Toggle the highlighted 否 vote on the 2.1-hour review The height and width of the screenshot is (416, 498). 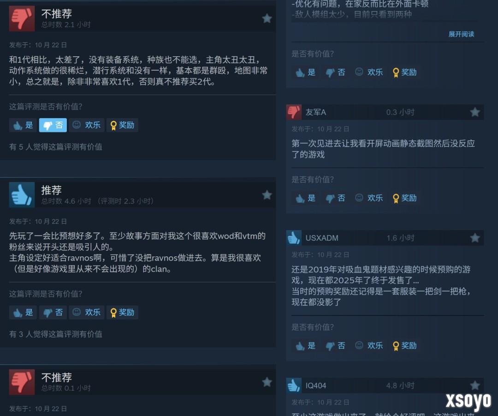pos(53,125)
